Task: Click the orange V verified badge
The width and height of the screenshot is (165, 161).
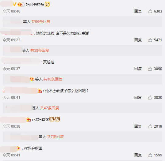Action: click(x=15, y=4)
